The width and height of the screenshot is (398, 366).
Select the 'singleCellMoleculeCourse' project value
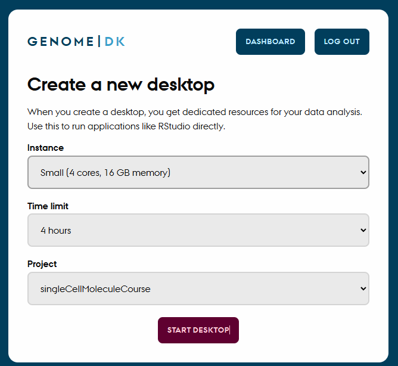pyautogui.click(x=95, y=289)
